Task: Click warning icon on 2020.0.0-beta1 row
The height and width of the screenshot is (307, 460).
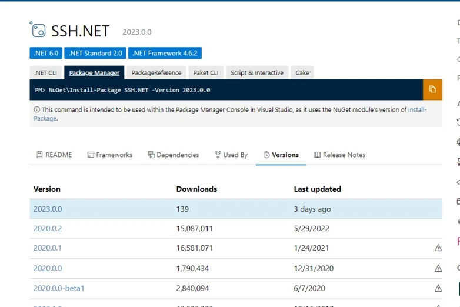Action: pyautogui.click(x=438, y=288)
